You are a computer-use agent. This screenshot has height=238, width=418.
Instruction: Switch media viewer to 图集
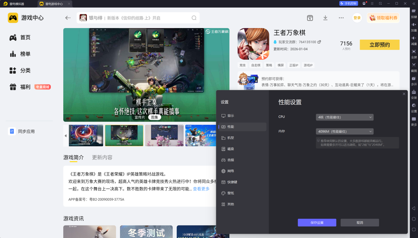coord(155,117)
